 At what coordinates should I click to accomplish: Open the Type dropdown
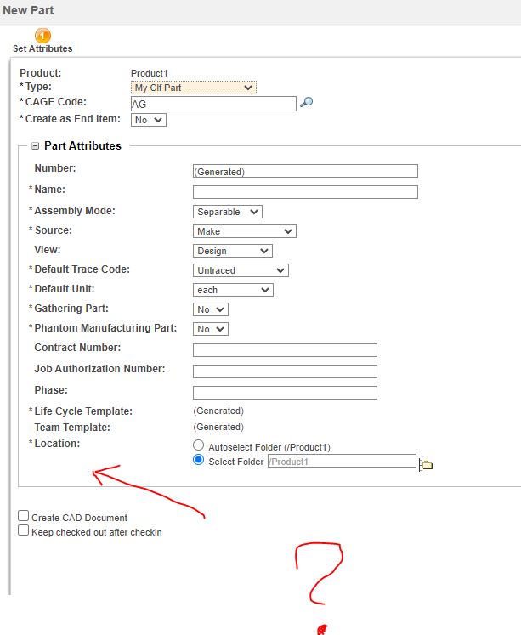pyautogui.click(x=193, y=88)
